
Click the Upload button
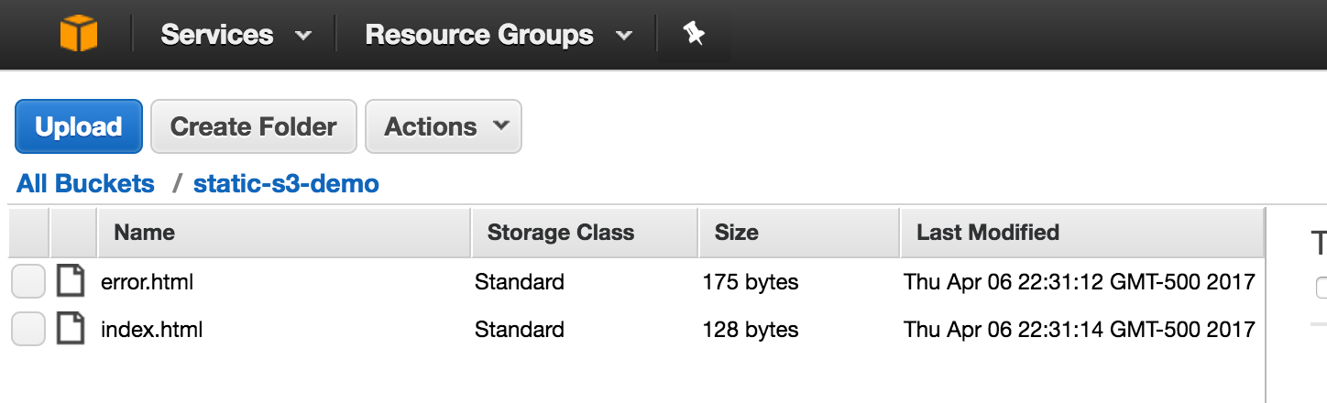[x=79, y=126]
